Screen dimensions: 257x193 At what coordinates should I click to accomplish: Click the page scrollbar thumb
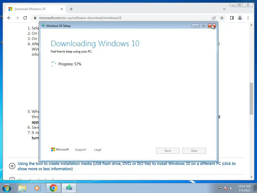[251, 99]
